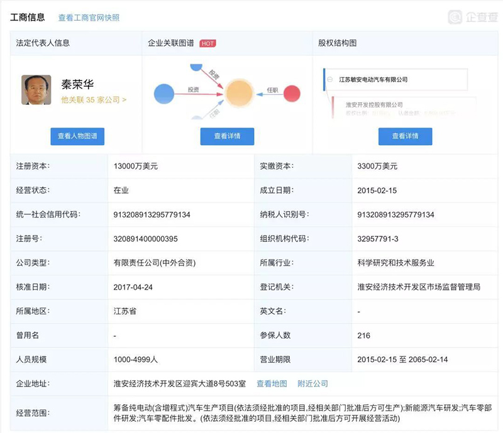This screenshot has height=433, width=503.
Task: Click the portrait photo of 秦荣华
Action: (36, 90)
